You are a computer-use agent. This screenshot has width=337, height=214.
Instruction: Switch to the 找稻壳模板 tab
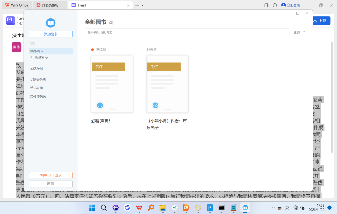tap(50, 5)
